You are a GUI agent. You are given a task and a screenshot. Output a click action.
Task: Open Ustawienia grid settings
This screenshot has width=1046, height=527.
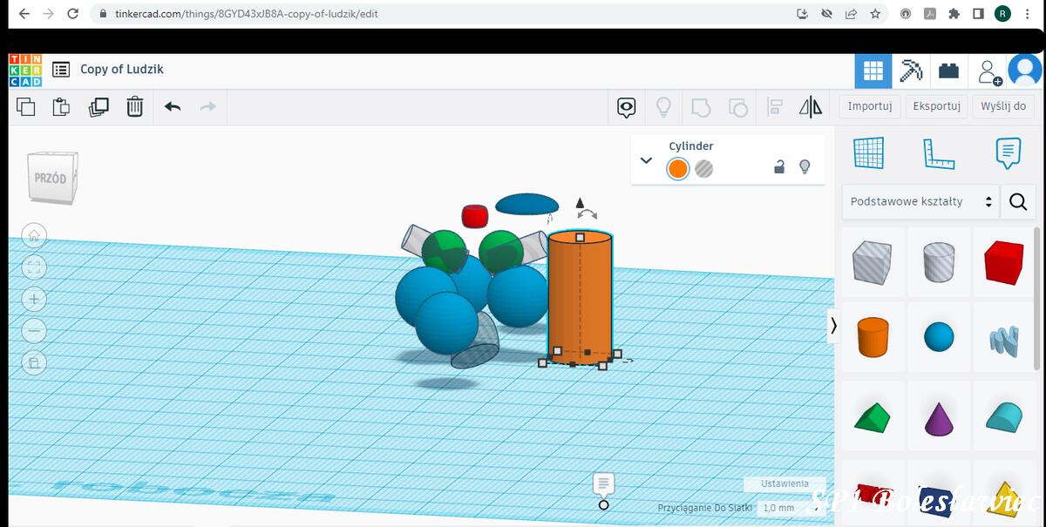784,483
